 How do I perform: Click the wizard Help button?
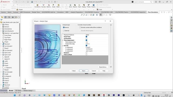tap(104, 71)
